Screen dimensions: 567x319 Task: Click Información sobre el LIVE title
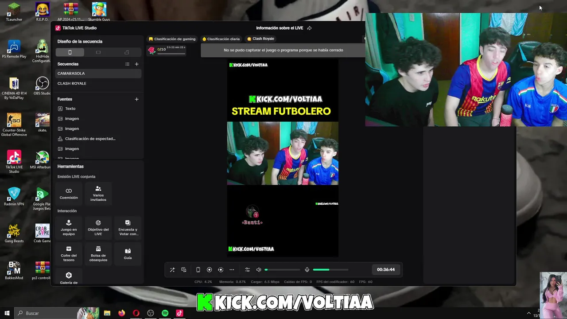[x=280, y=28]
